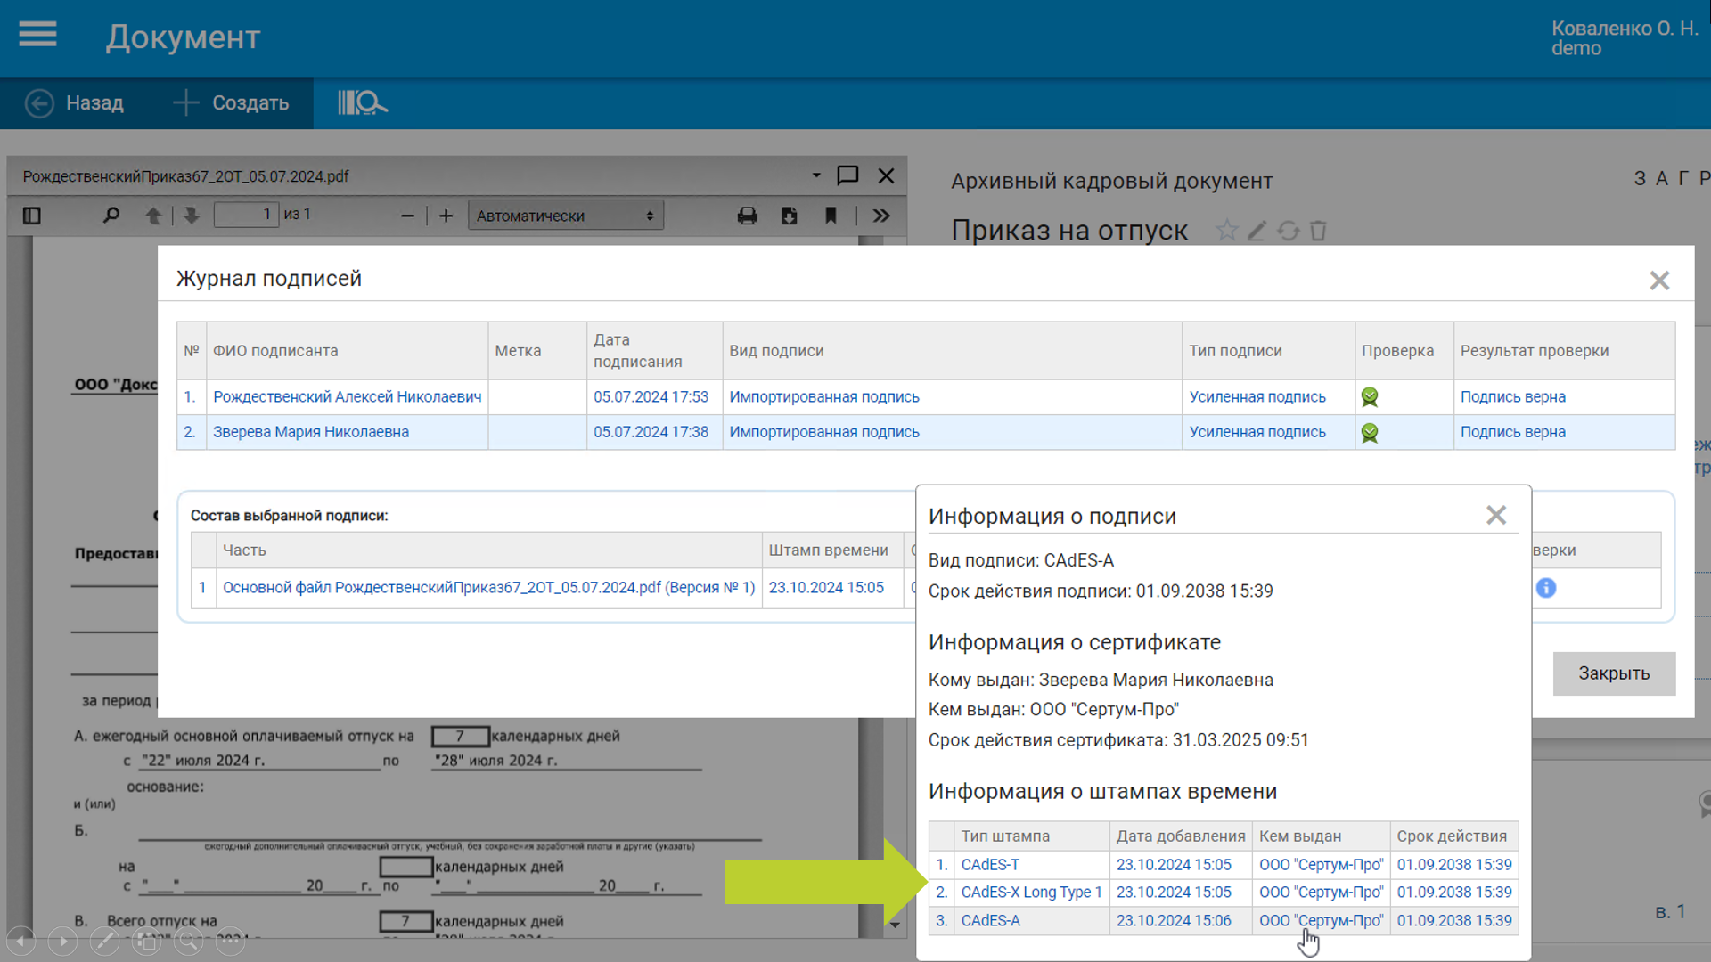Click slideshow previous arrow control
This screenshot has width=1711, height=962.
tap(21, 941)
